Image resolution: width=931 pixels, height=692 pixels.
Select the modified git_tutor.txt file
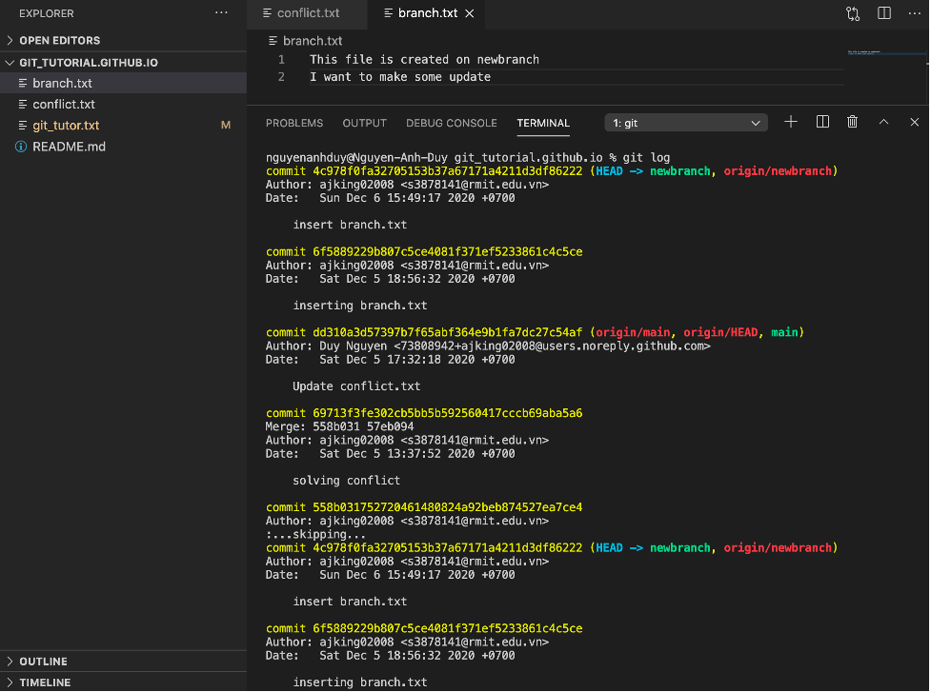(x=66, y=125)
